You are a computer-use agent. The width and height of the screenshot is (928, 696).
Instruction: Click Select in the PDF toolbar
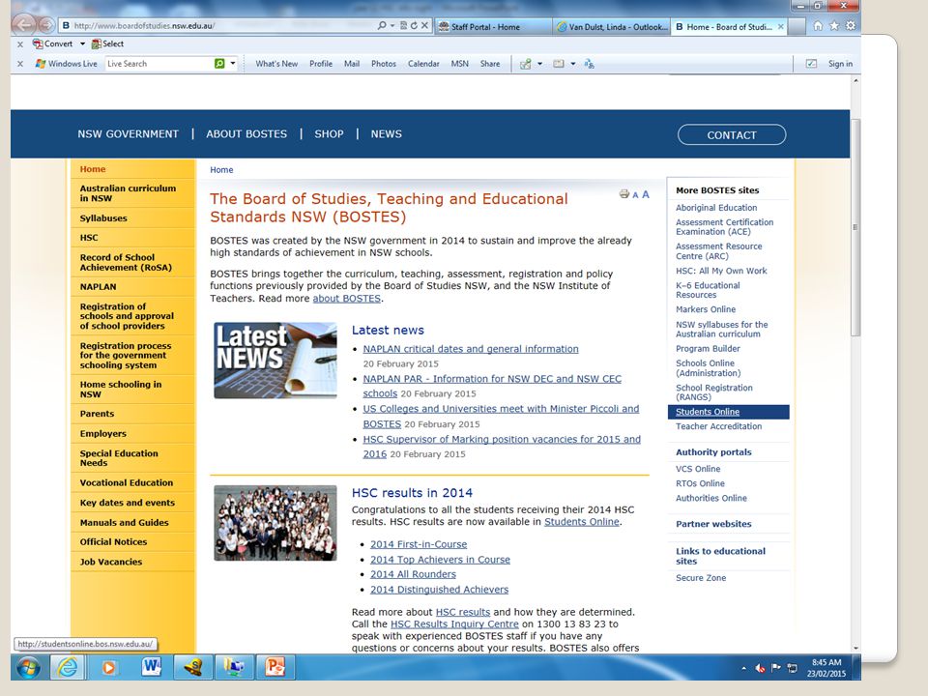pyautogui.click(x=107, y=43)
